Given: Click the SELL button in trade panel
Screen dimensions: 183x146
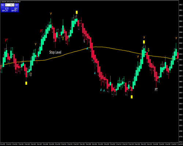Looking at the screenshot, I should coord(3,5).
